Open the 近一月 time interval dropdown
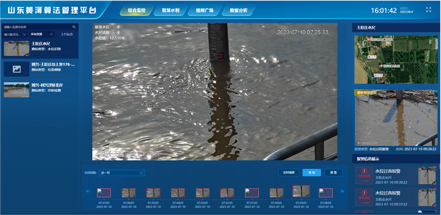Viewport: 441px width, 215px height. click(x=122, y=173)
